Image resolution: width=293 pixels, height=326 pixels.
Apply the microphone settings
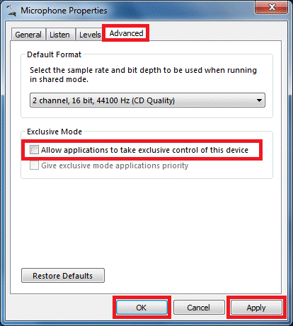[x=256, y=308]
